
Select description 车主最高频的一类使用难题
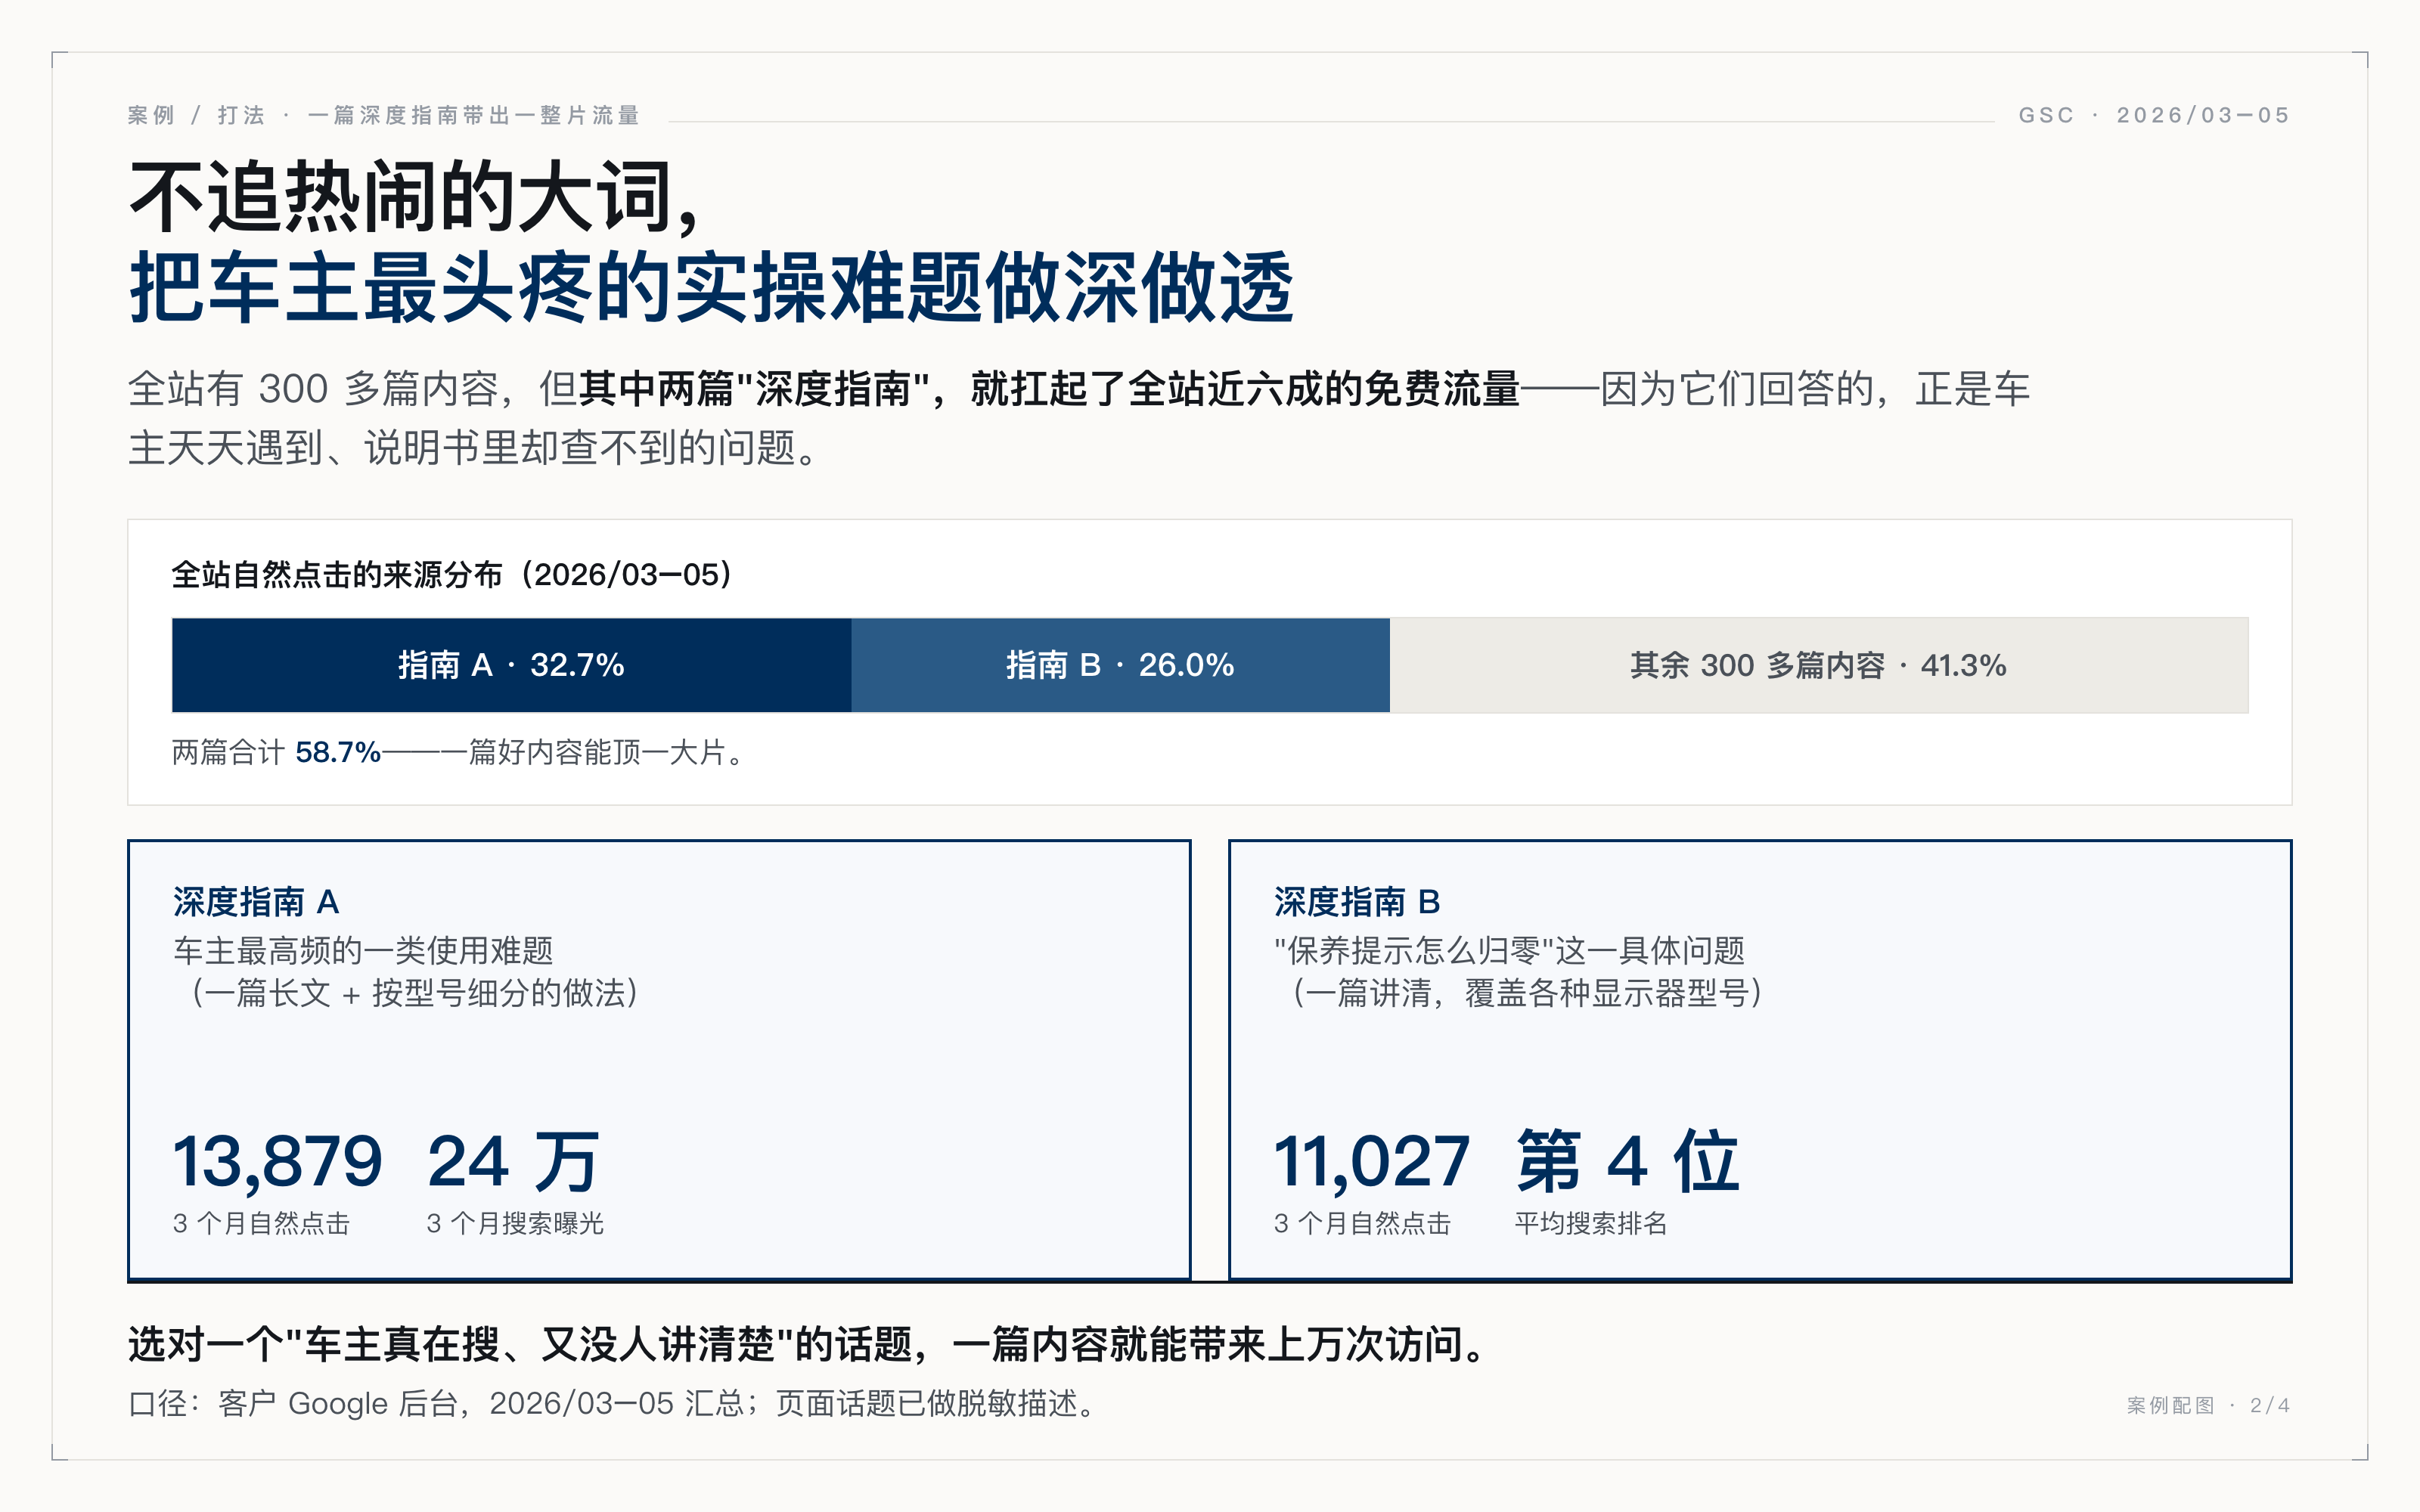[x=363, y=950]
